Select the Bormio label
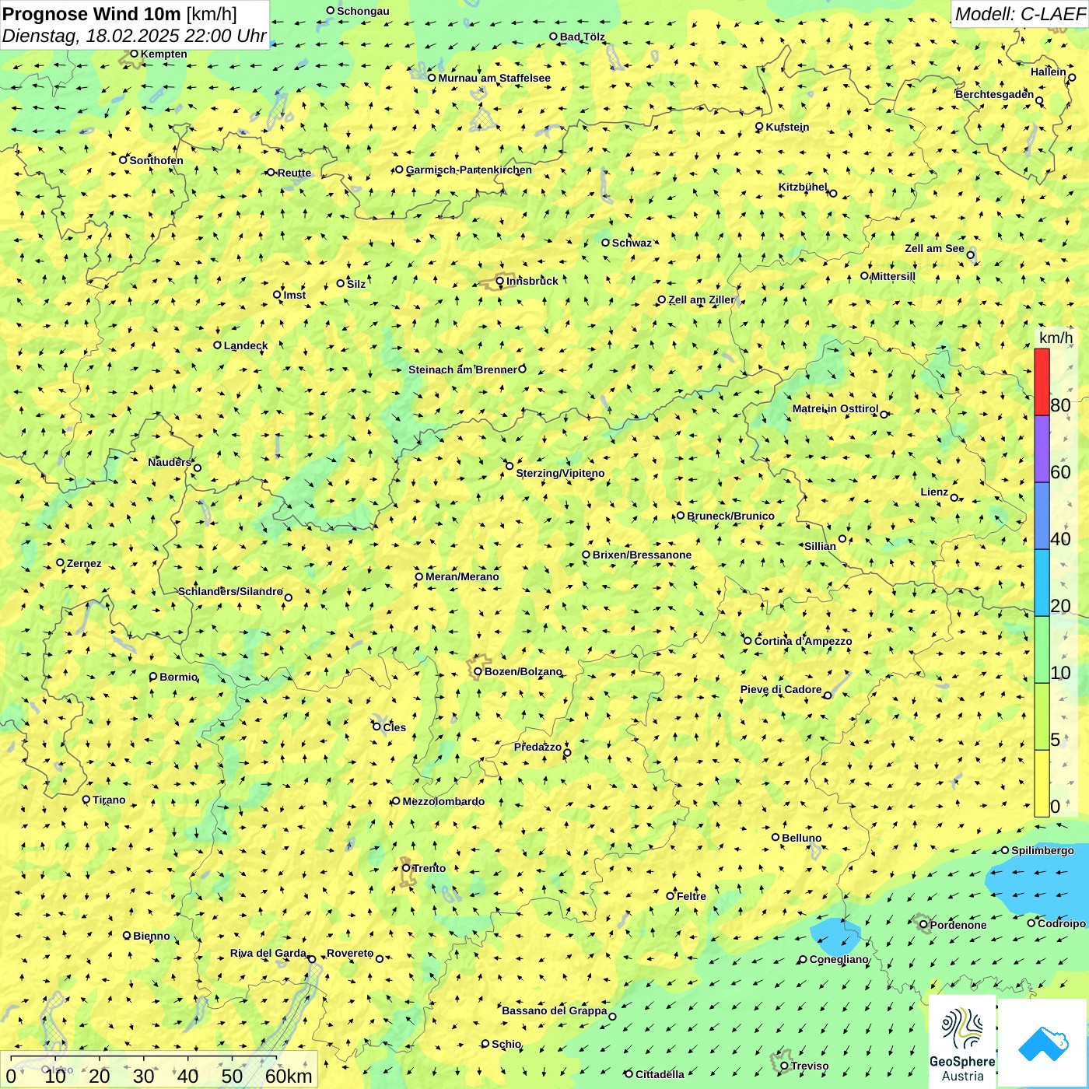The width and height of the screenshot is (1089, 1089). tap(178, 677)
